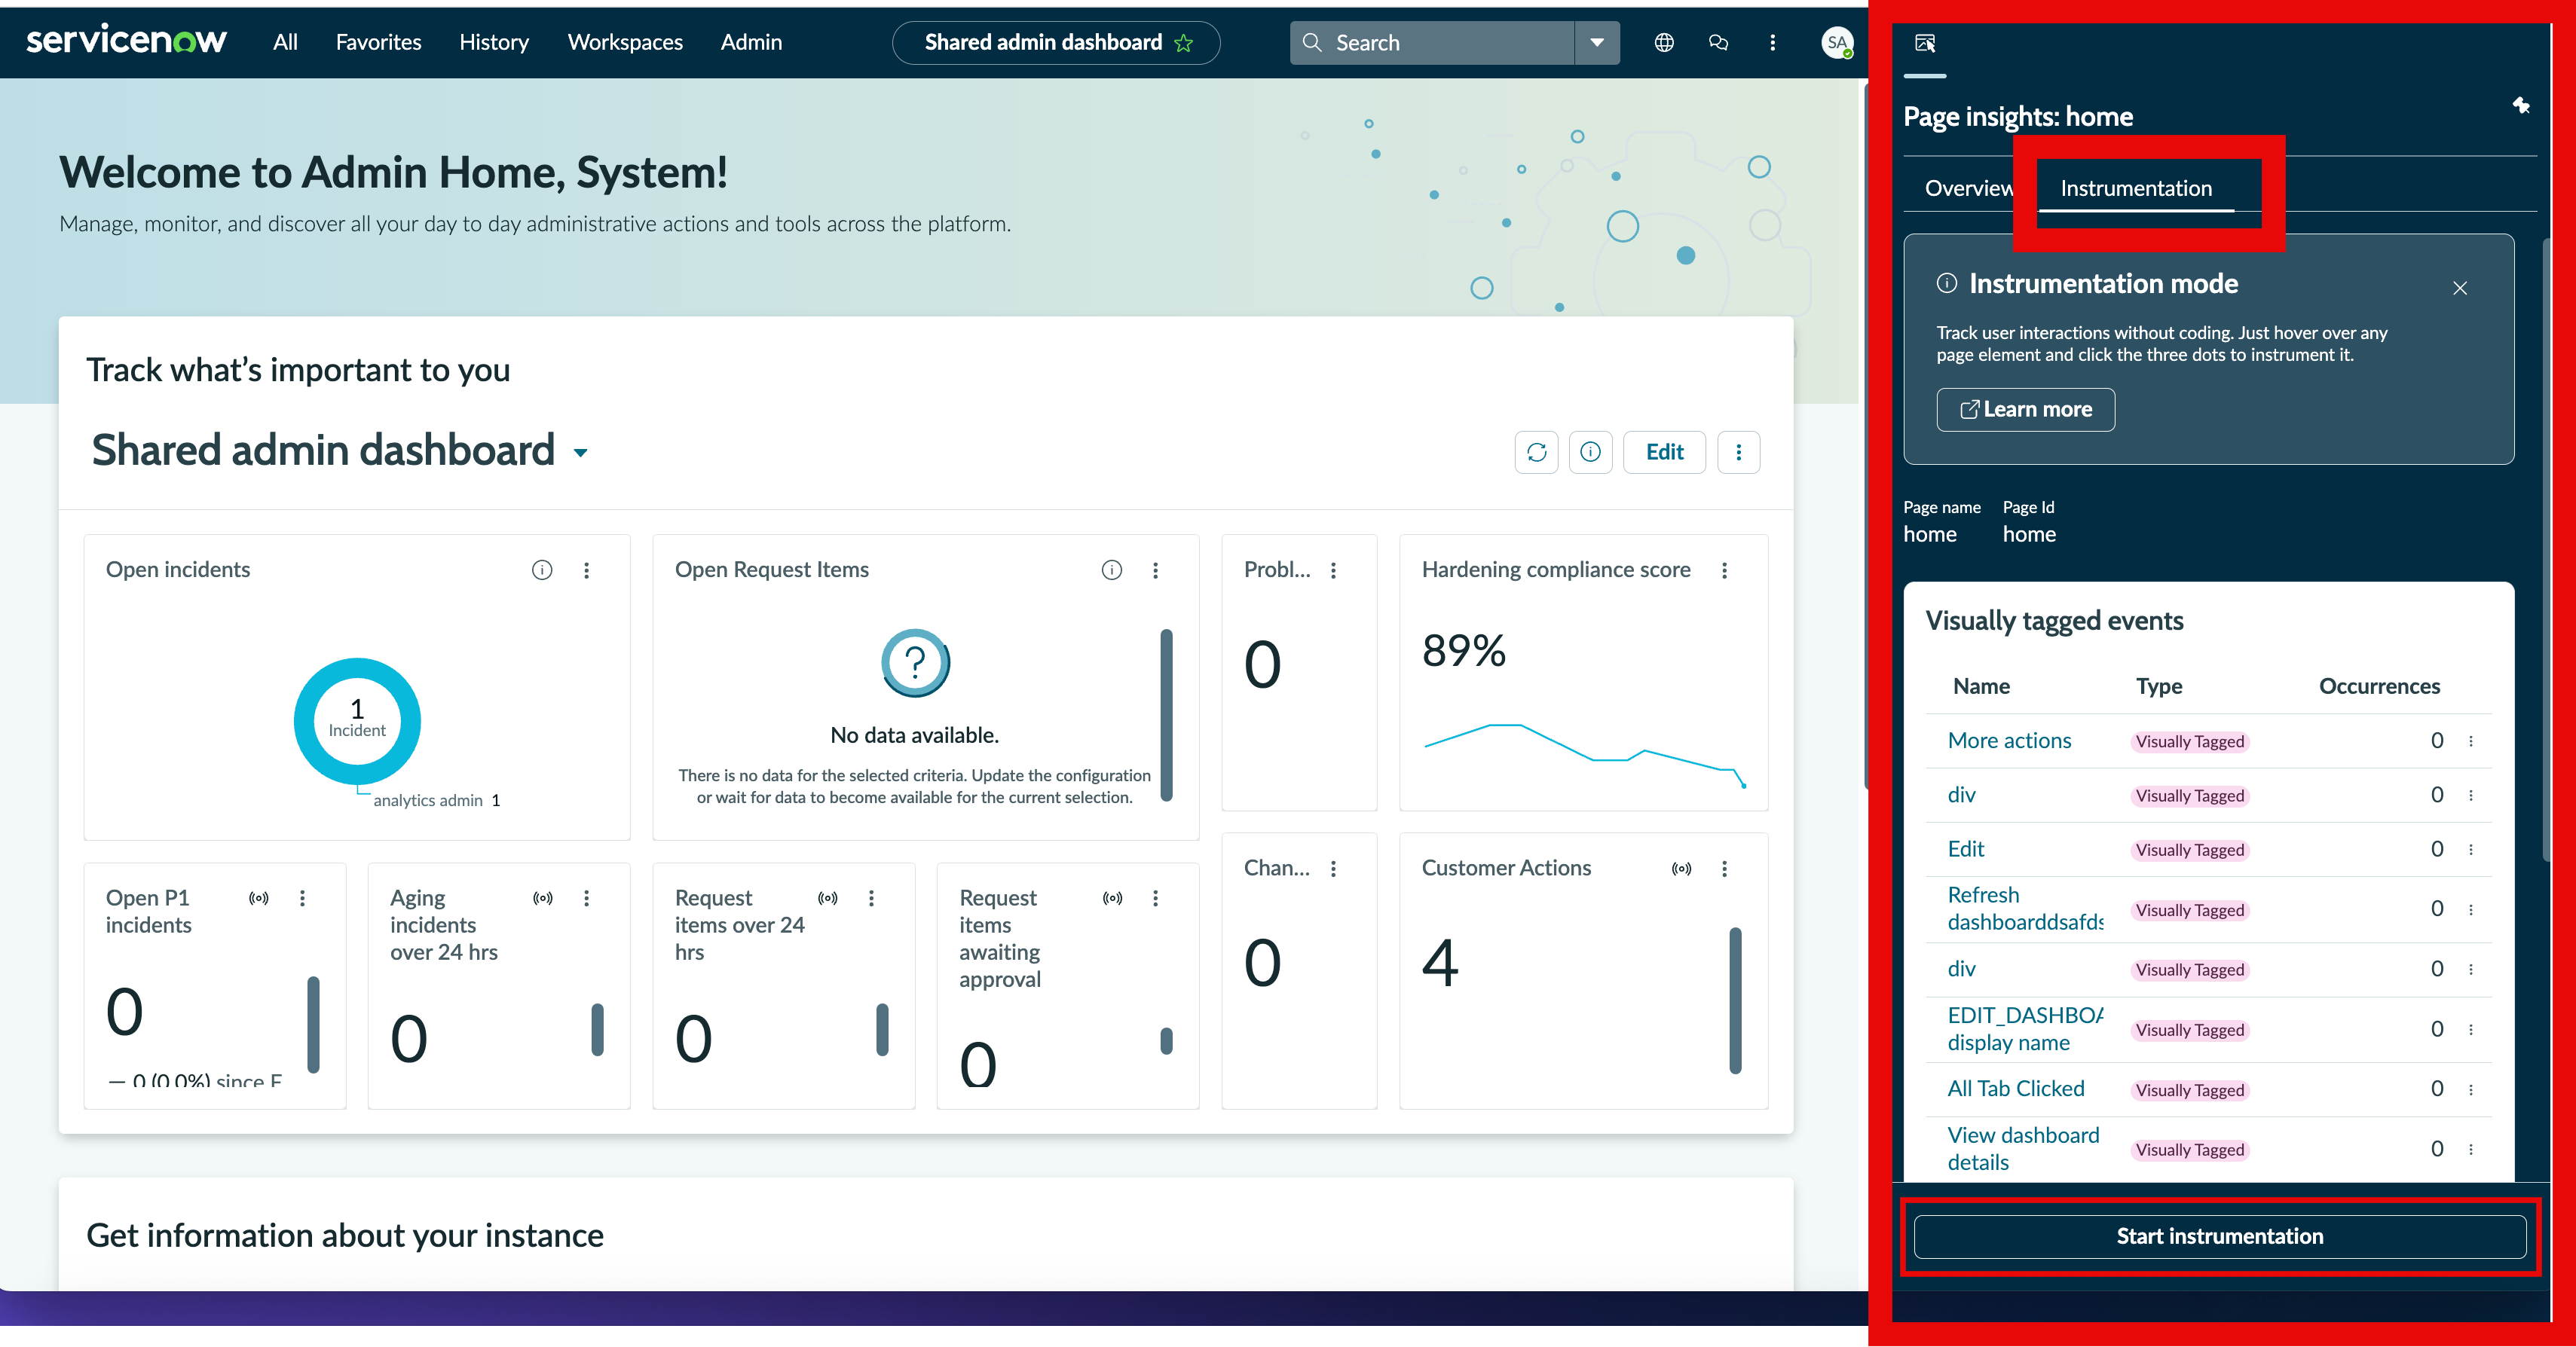The height and width of the screenshot is (1347, 2576).
Task: Expand the Shared admin dashboard title dropdown
Action: pos(580,454)
